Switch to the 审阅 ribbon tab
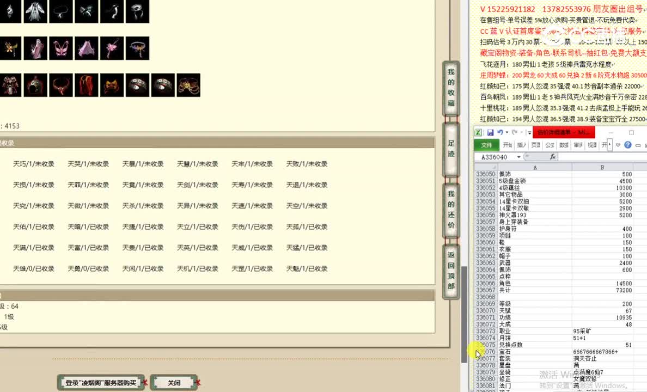This screenshot has width=647, height=392. coord(577,144)
